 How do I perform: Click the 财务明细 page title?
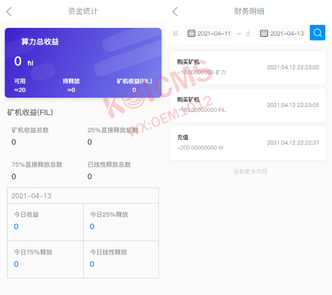249,11
